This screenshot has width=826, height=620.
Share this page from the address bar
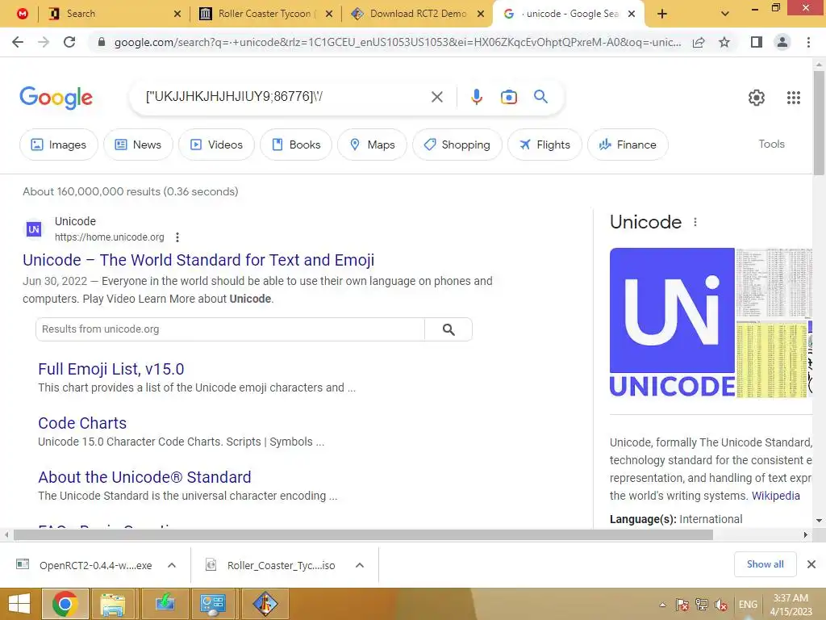699,42
